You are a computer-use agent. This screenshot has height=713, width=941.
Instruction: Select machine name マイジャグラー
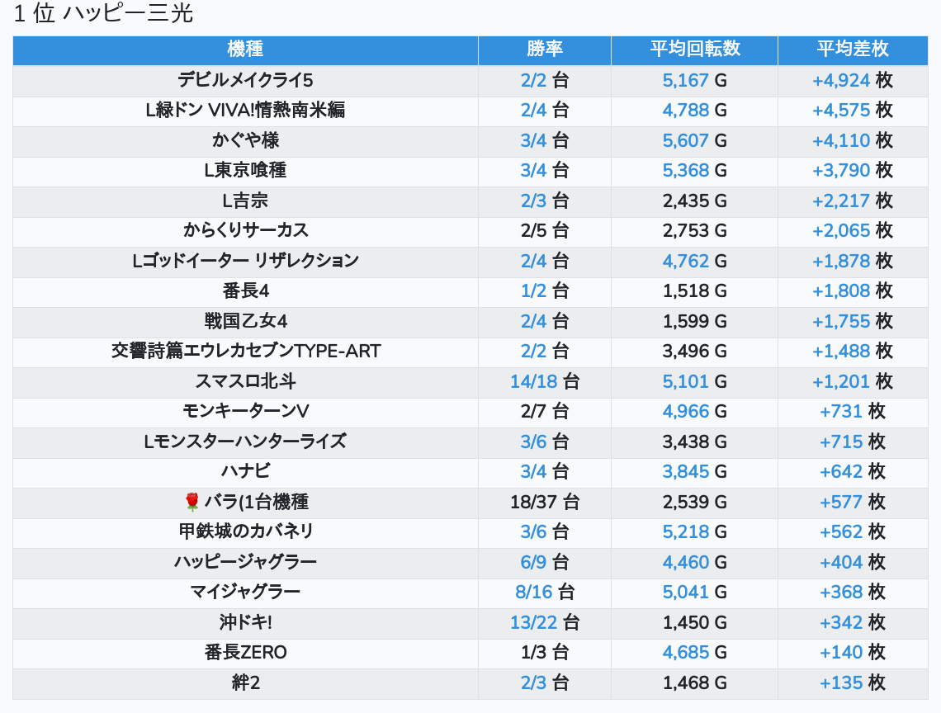click(x=245, y=593)
